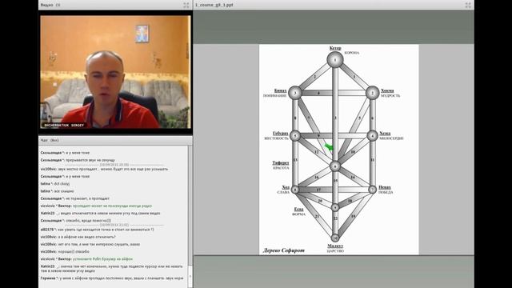Select Katrin23 message 'видео отключается в левом нижнем углу'
This screenshot has height=288, width=512.
[100, 214]
